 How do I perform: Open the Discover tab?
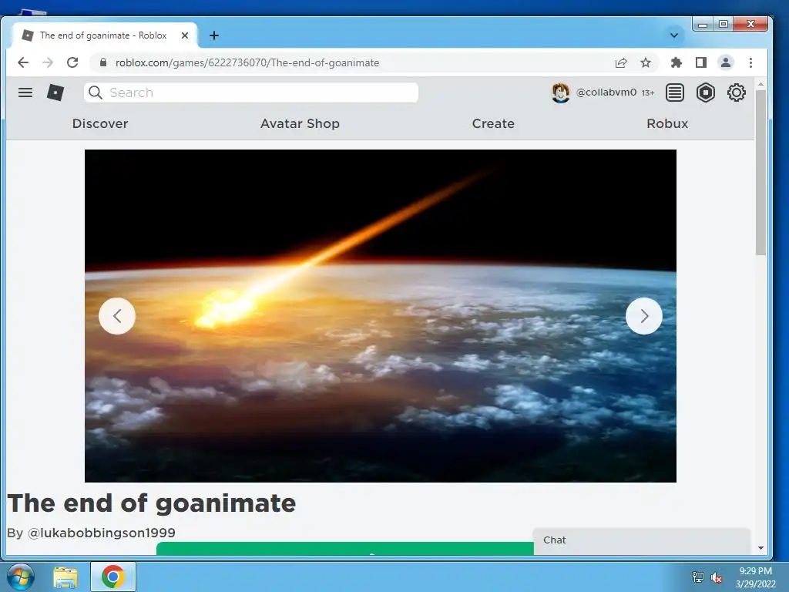[x=100, y=123]
